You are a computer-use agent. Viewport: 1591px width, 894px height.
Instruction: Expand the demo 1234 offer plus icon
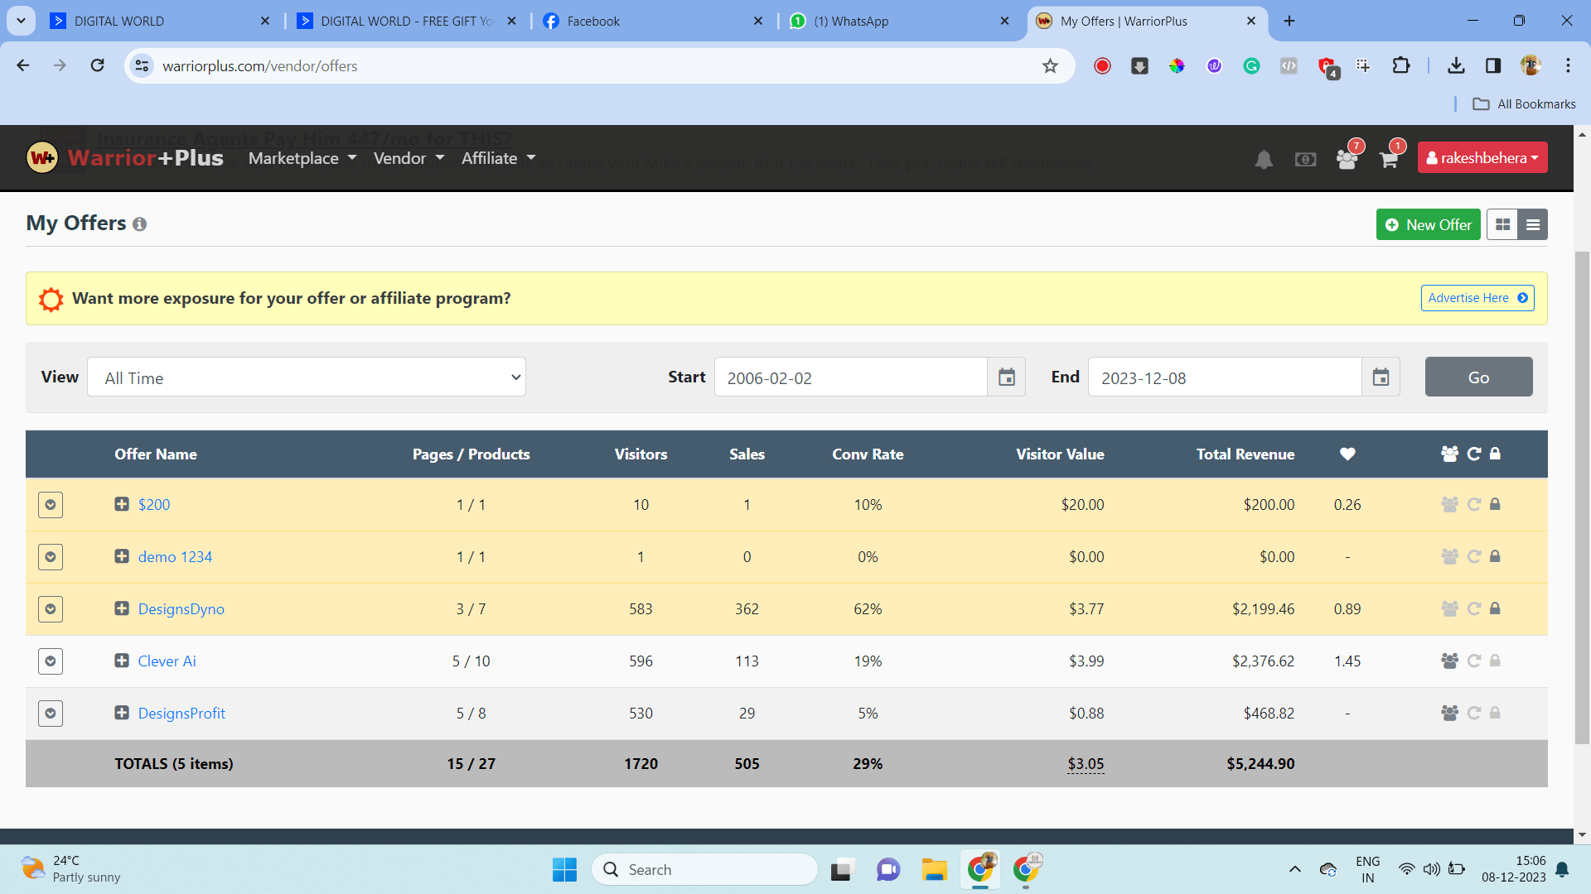pyautogui.click(x=122, y=556)
